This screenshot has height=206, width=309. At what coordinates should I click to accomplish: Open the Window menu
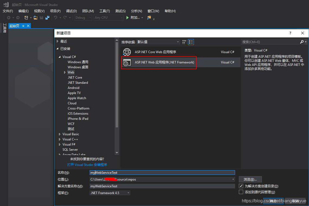point(153,11)
